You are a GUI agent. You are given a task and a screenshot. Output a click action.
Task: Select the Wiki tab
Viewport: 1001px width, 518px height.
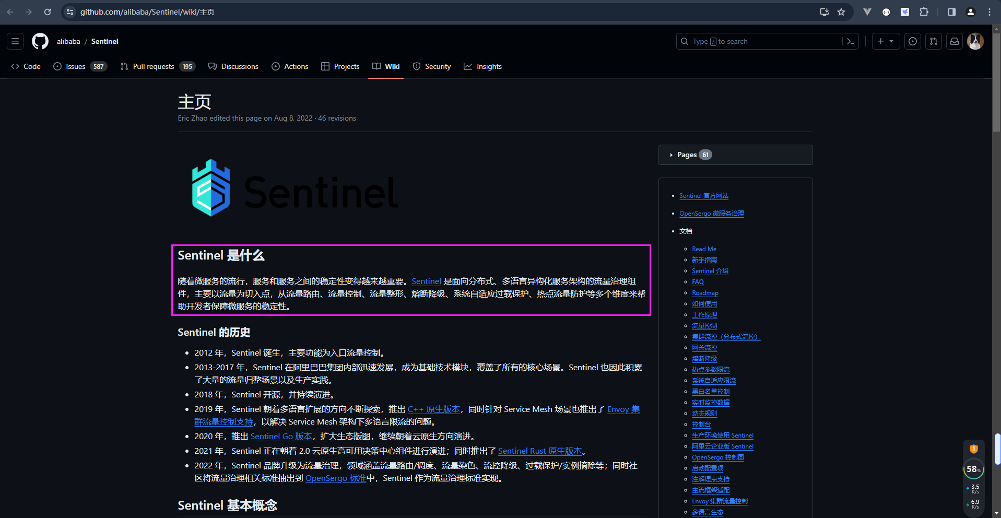point(386,66)
